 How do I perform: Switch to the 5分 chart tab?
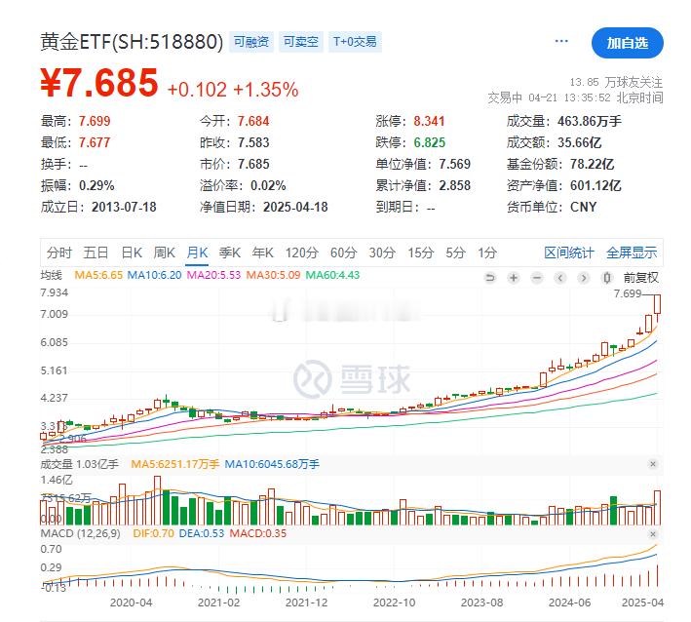tap(455, 253)
